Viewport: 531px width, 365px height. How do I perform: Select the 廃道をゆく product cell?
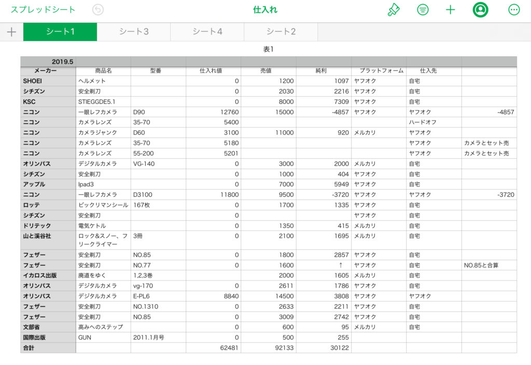[103, 276]
